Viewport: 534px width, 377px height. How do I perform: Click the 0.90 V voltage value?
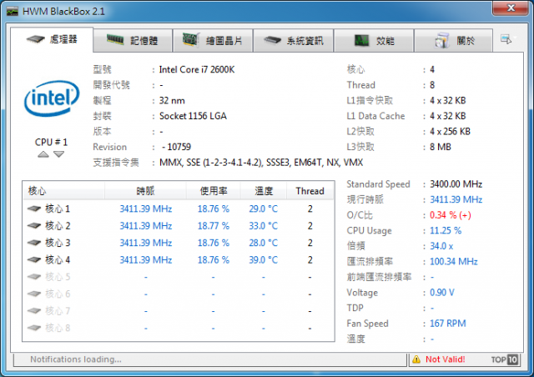point(442,292)
